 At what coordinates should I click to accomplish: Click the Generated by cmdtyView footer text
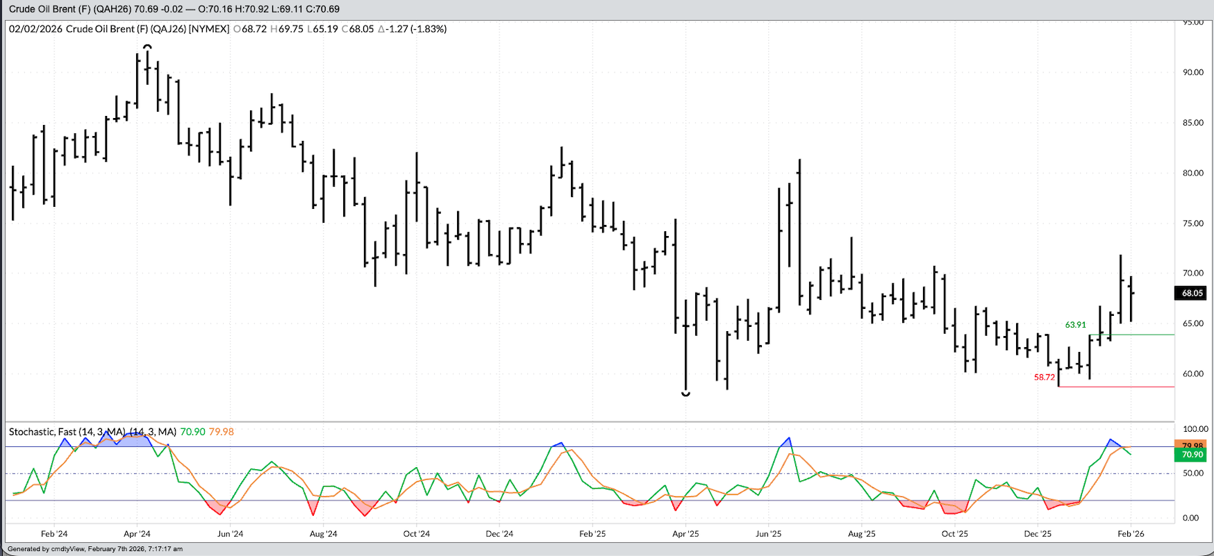pos(95,549)
